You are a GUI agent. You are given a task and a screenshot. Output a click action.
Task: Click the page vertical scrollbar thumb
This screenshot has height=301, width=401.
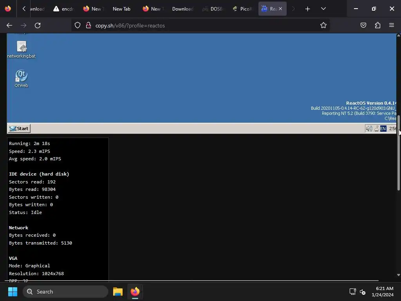(398, 153)
